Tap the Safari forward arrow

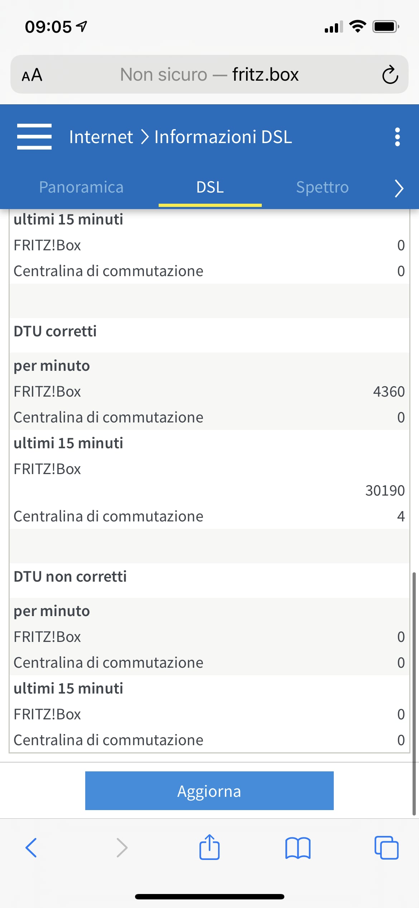pos(122,848)
